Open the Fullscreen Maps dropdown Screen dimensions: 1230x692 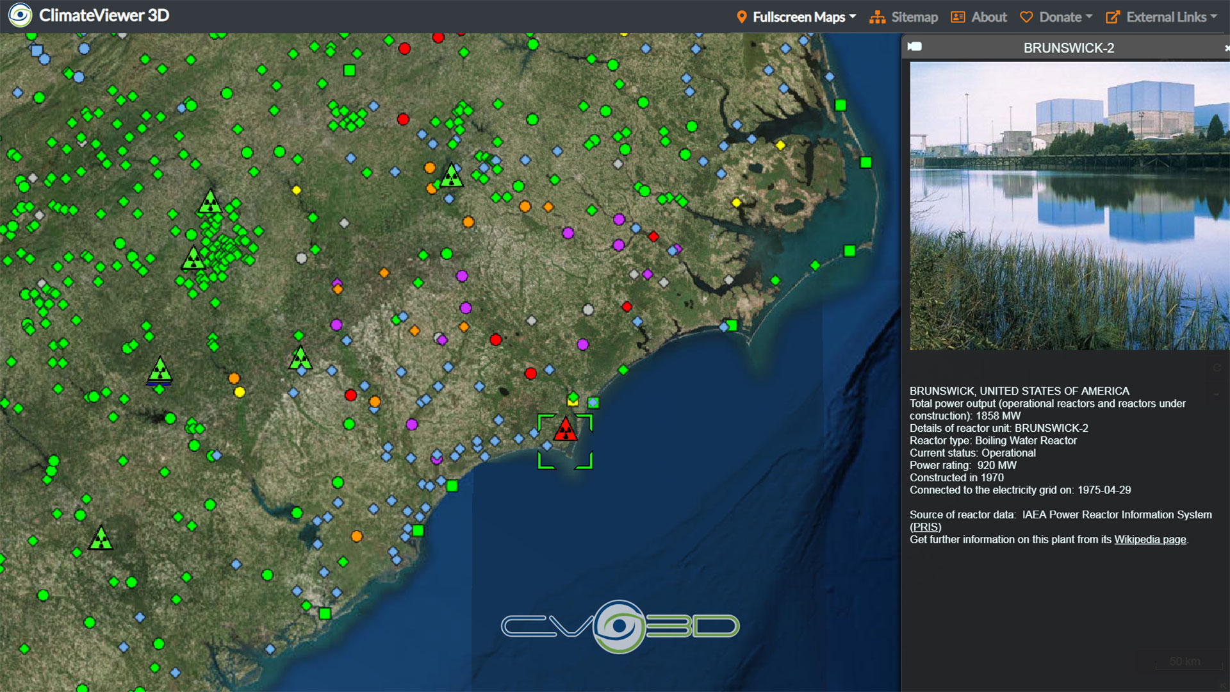click(799, 17)
